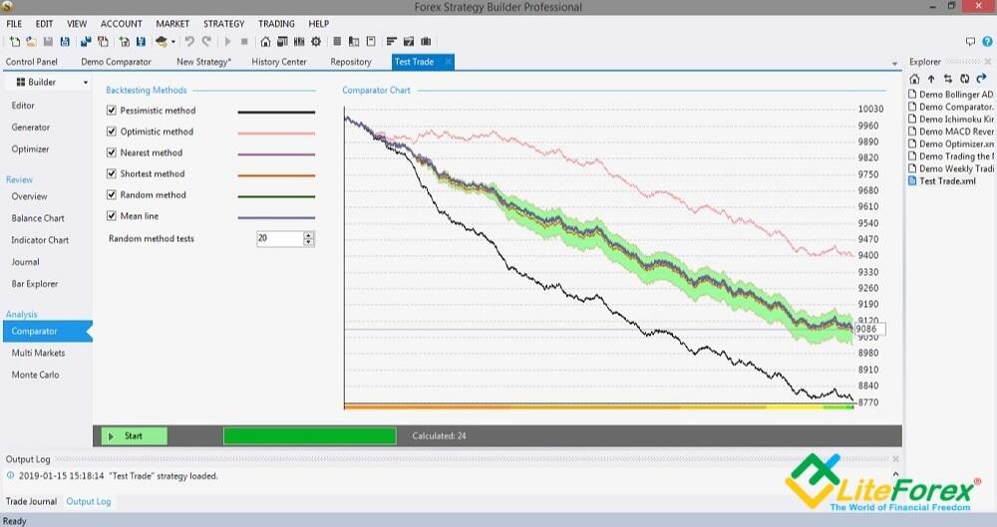Screen dimensions: 997x527
Task: Open the EDIT menu
Action: (44, 24)
